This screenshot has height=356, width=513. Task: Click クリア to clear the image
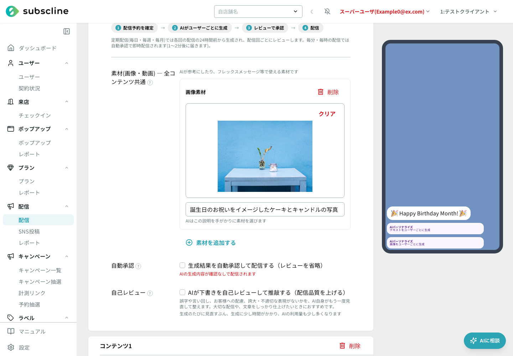click(327, 114)
